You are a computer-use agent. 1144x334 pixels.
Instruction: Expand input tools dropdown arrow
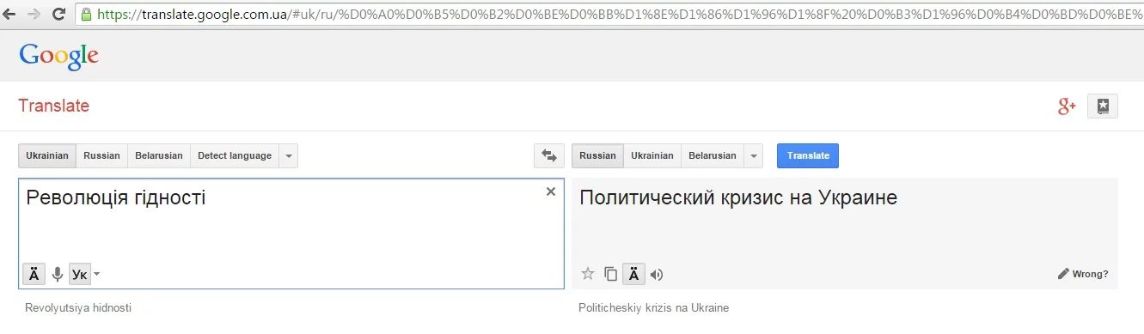click(x=97, y=275)
